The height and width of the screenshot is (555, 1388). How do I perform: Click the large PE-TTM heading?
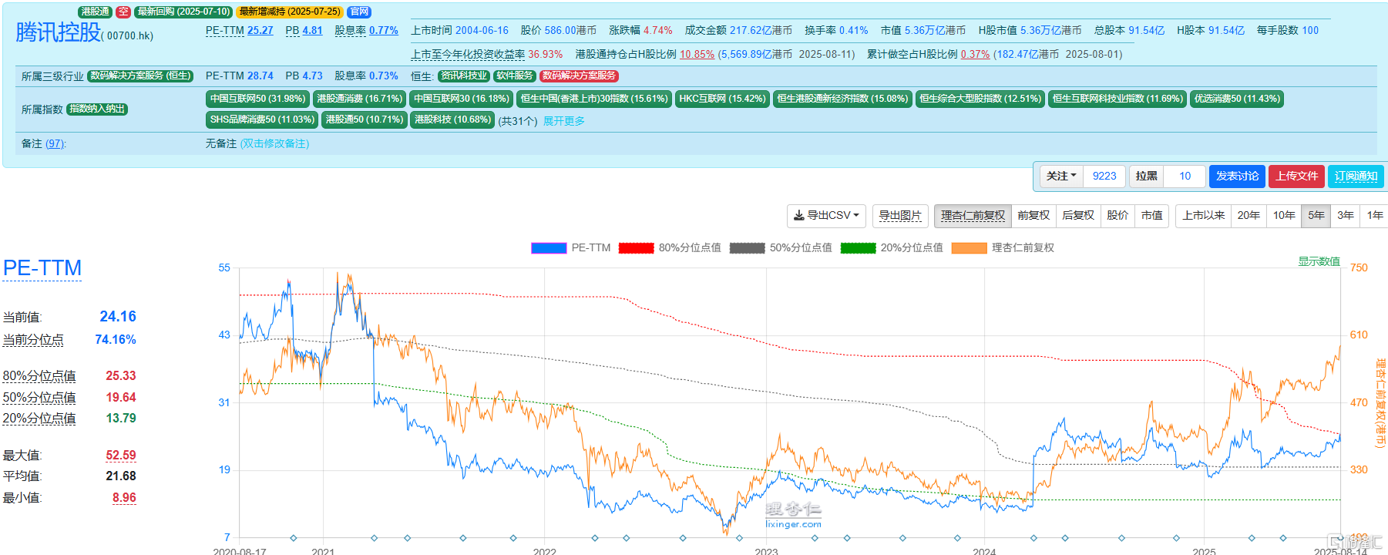[x=42, y=268]
